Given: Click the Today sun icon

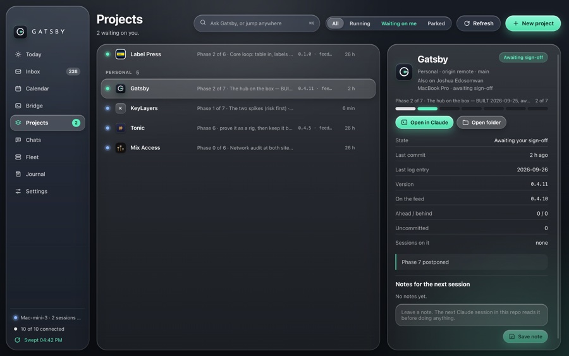Looking at the screenshot, I should [x=18, y=54].
